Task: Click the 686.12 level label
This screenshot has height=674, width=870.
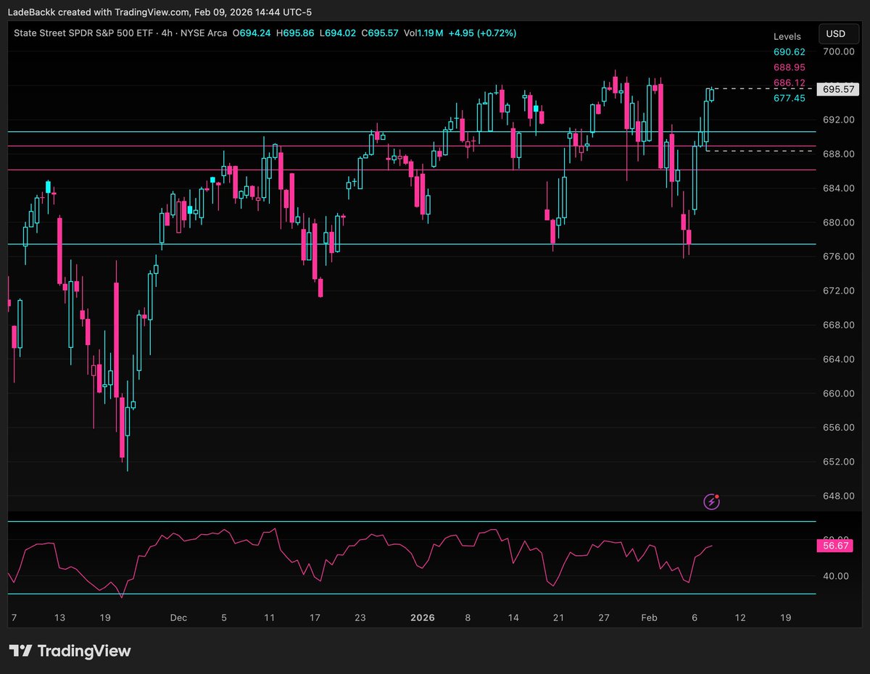Action: (x=790, y=83)
